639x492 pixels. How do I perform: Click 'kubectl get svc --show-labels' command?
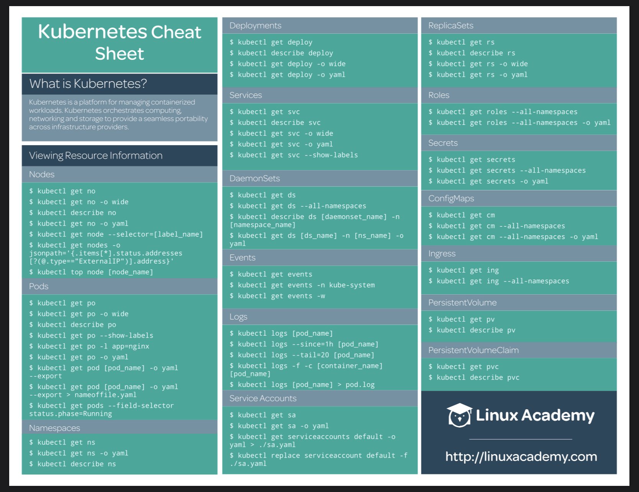[294, 155]
